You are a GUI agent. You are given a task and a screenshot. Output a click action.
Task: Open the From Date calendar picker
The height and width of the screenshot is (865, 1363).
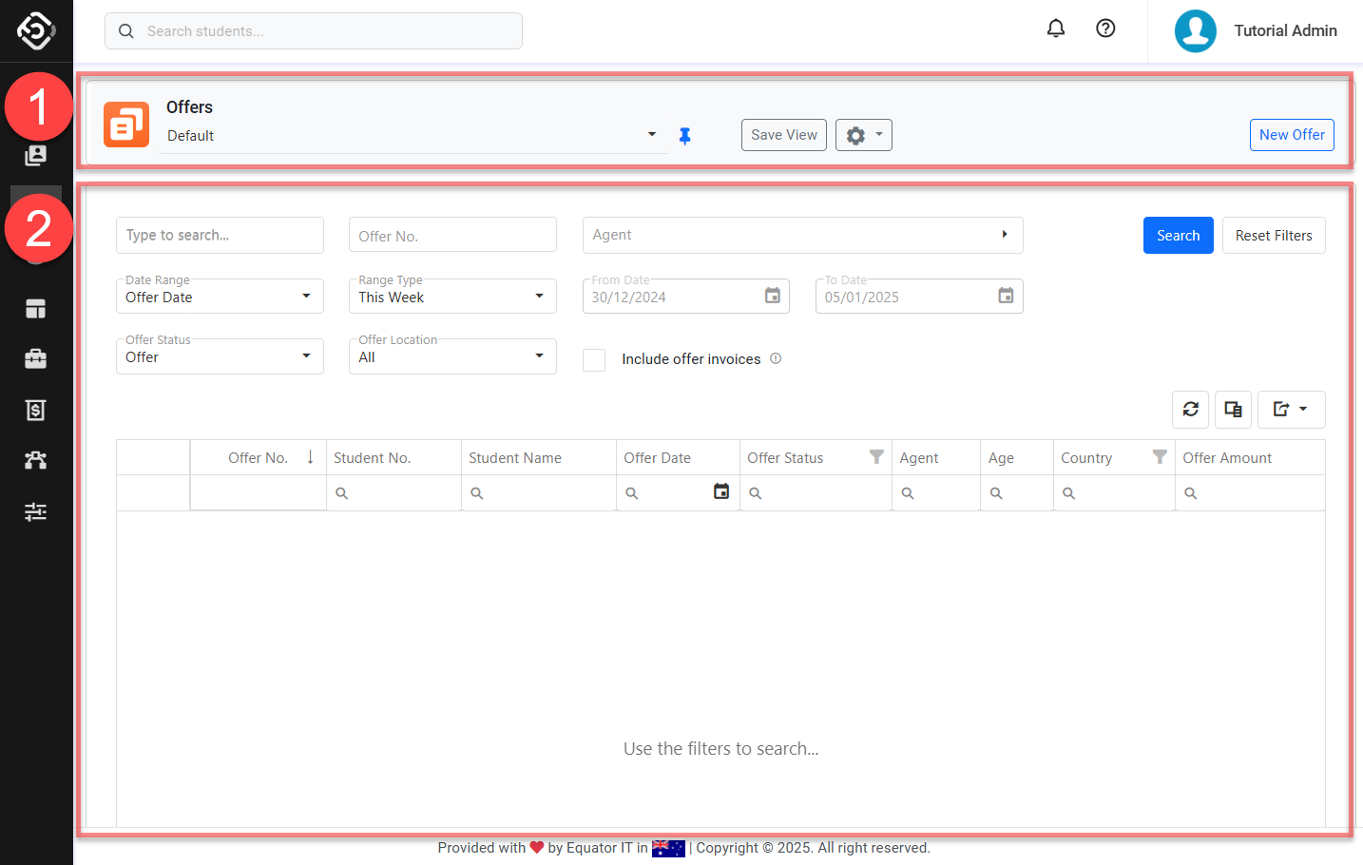pyautogui.click(x=773, y=297)
